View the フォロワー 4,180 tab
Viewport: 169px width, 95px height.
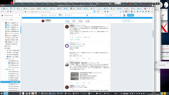[x=81, y=21]
